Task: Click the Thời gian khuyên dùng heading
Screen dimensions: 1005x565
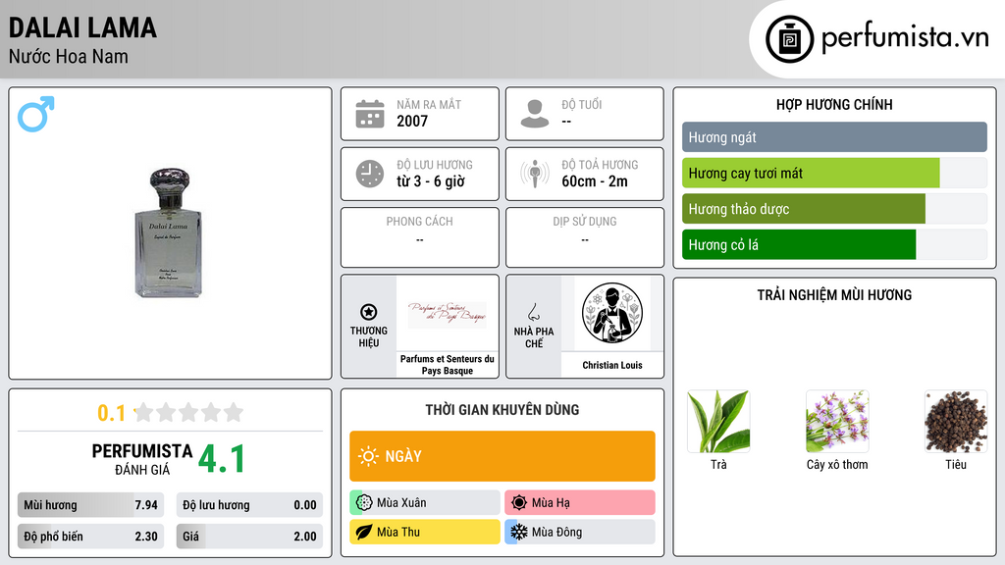Action: [x=502, y=410]
